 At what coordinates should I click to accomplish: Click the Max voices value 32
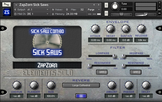coord(82,10)
